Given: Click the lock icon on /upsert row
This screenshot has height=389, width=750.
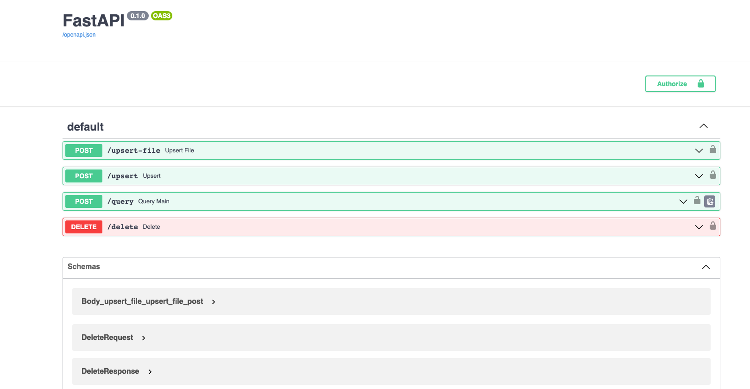Looking at the screenshot, I should point(713,175).
